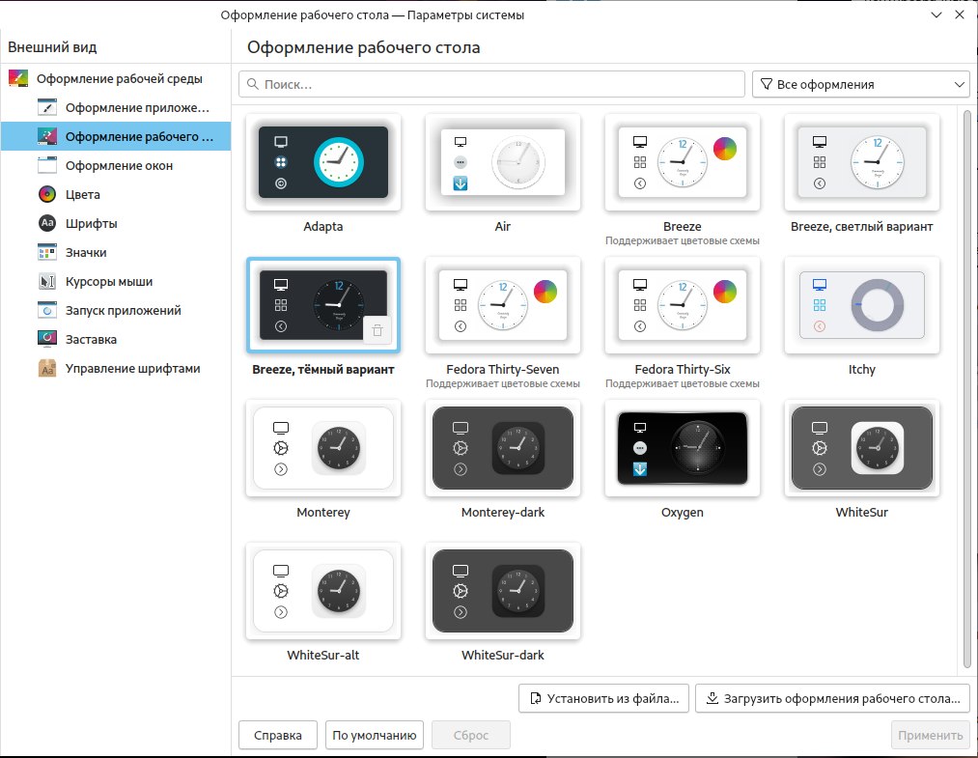The image size is (978, 758).
Task: Click the color wheel on Fedora Thirty-Six thumbnail
Action: coord(725,292)
